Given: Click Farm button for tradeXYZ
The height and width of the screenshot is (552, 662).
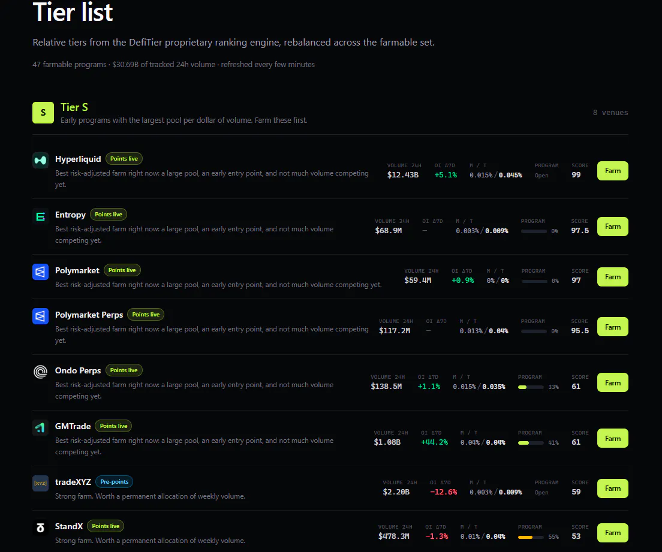Looking at the screenshot, I should [x=613, y=488].
